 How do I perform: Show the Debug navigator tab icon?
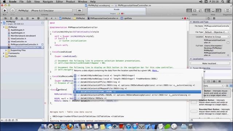pos(28,19)
